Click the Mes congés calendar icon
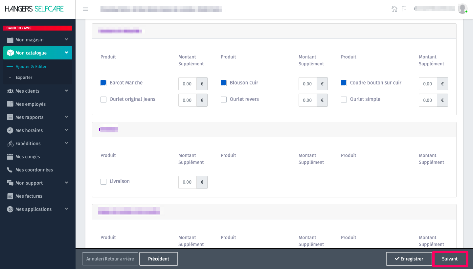473x269 pixels. pos(10,157)
